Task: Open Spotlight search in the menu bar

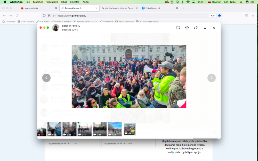Action: (x=241, y=2)
